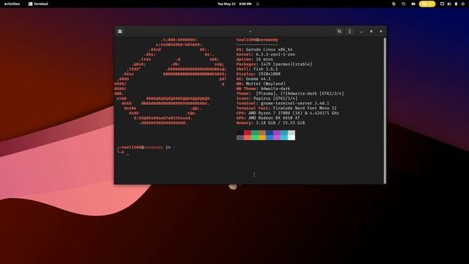The image size is (469, 264).
Task: Click the 'Terminal: gnome-terminal-server' line
Action: pos(283,103)
